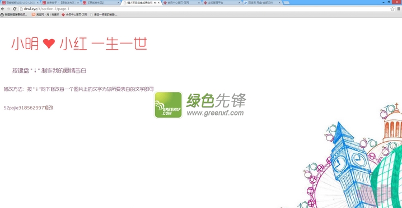Click the green GREENXF.COM logo icon

click(x=168, y=105)
